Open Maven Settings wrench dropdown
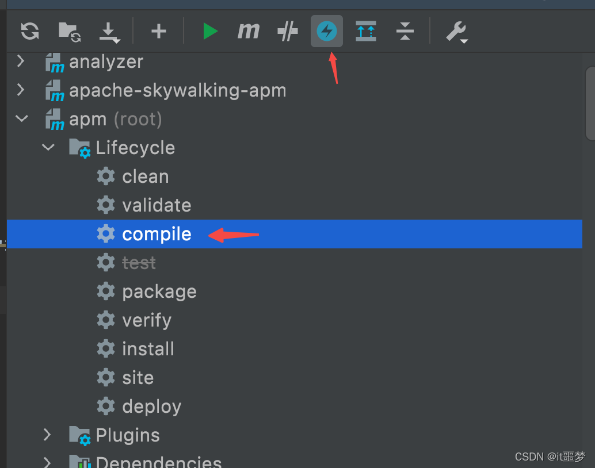The height and width of the screenshot is (468, 595). point(456,32)
